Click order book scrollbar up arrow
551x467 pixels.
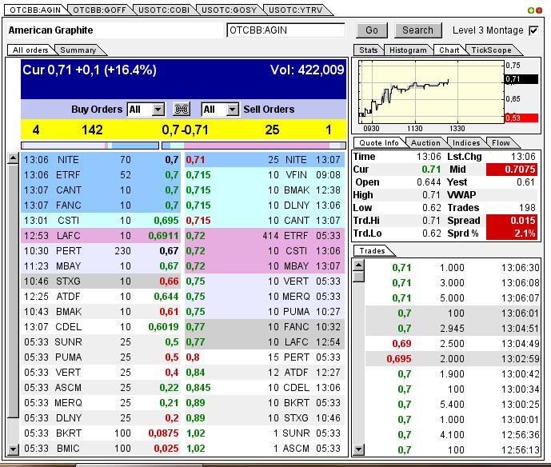point(13,158)
